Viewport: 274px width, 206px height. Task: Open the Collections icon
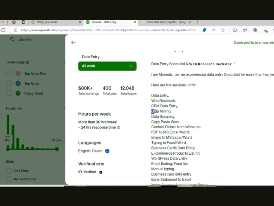pyautogui.click(x=255, y=30)
